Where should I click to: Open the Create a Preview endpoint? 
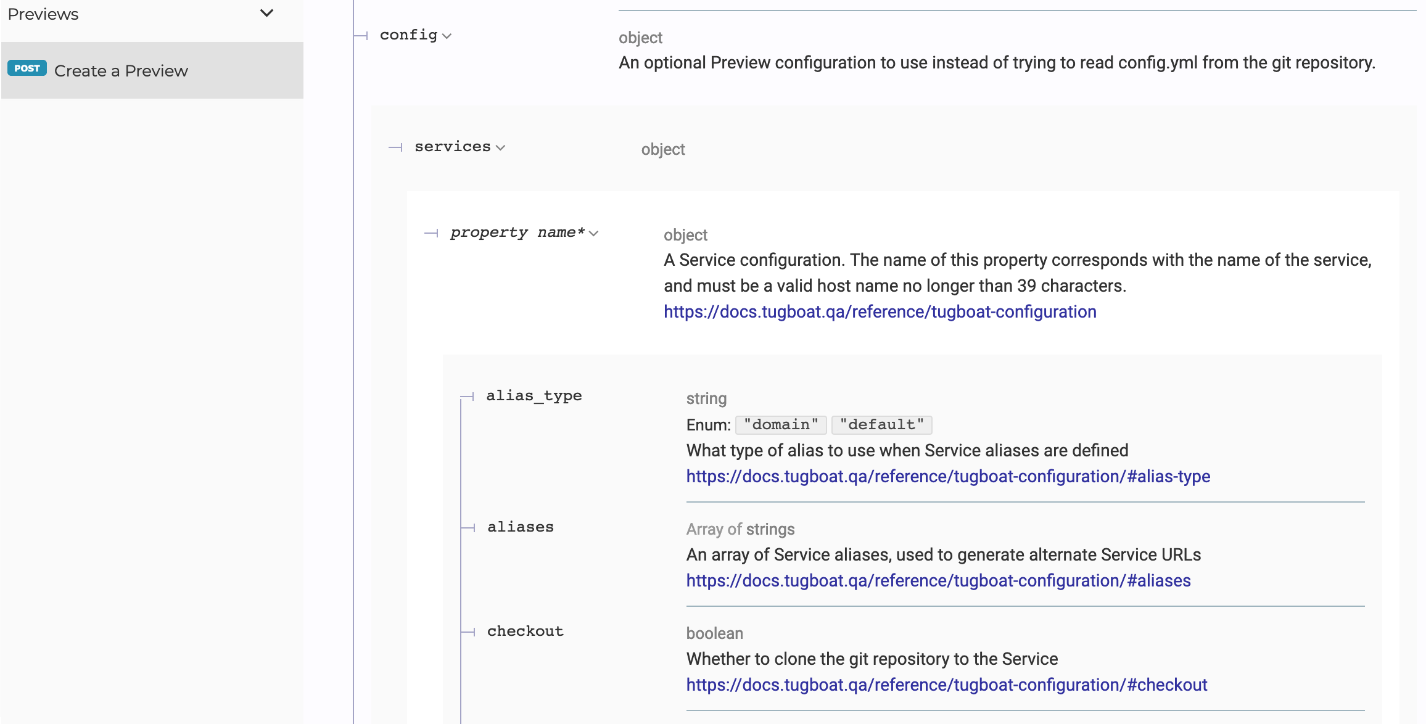click(x=121, y=71)
